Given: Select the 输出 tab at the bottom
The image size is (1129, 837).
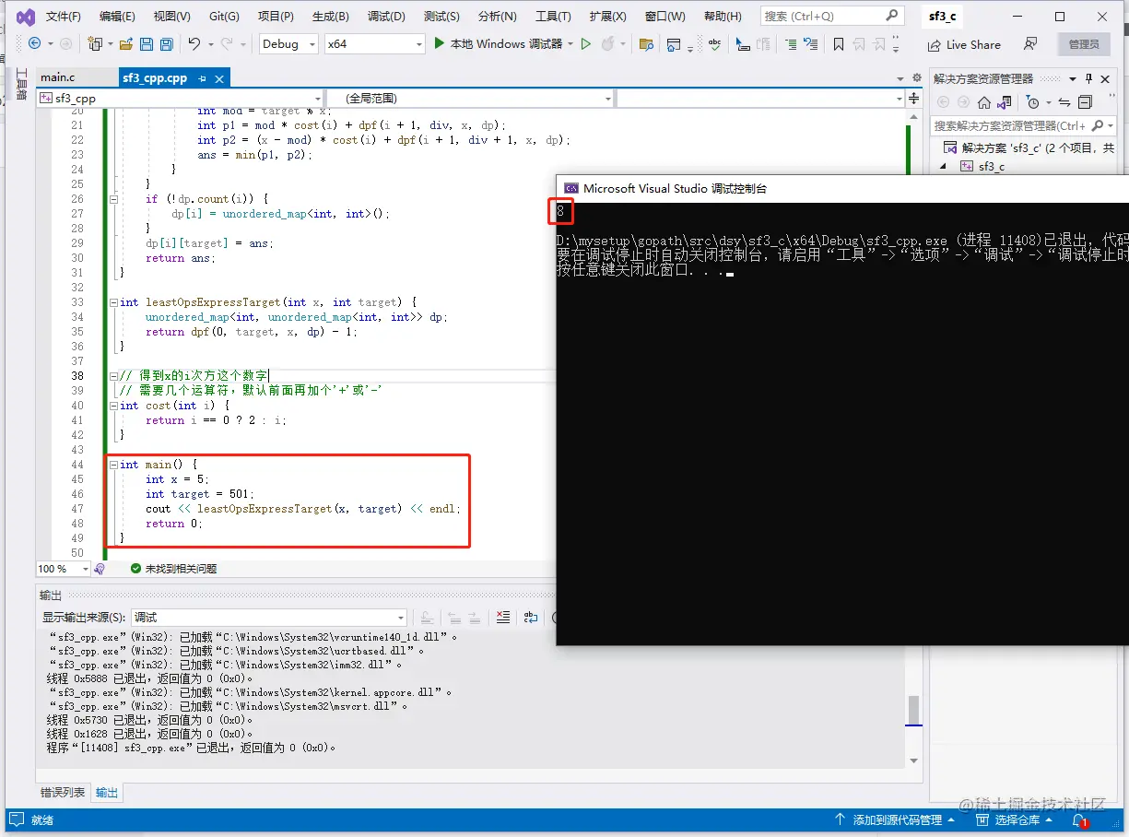Looking at the screenshot, I should click(107, 793).
